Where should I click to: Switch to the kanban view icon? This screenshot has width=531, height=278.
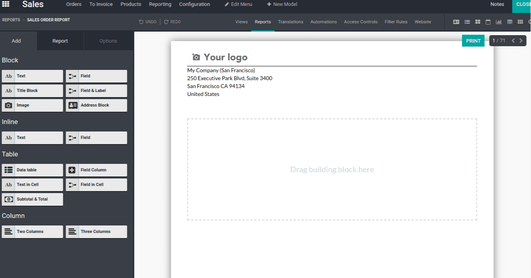[478, 22]
